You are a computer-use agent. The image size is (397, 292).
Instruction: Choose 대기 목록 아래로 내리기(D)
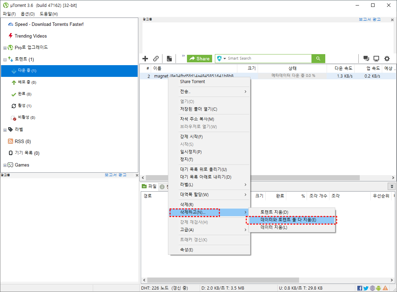pos(209,177)
